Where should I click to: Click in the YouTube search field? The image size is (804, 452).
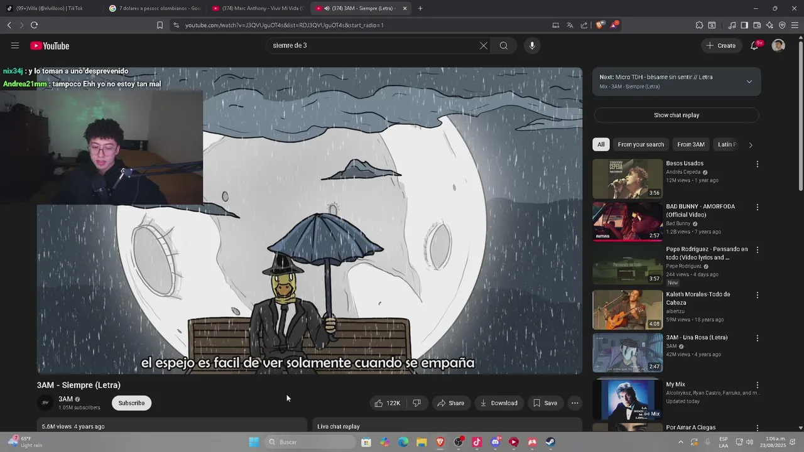pos(374,46)
